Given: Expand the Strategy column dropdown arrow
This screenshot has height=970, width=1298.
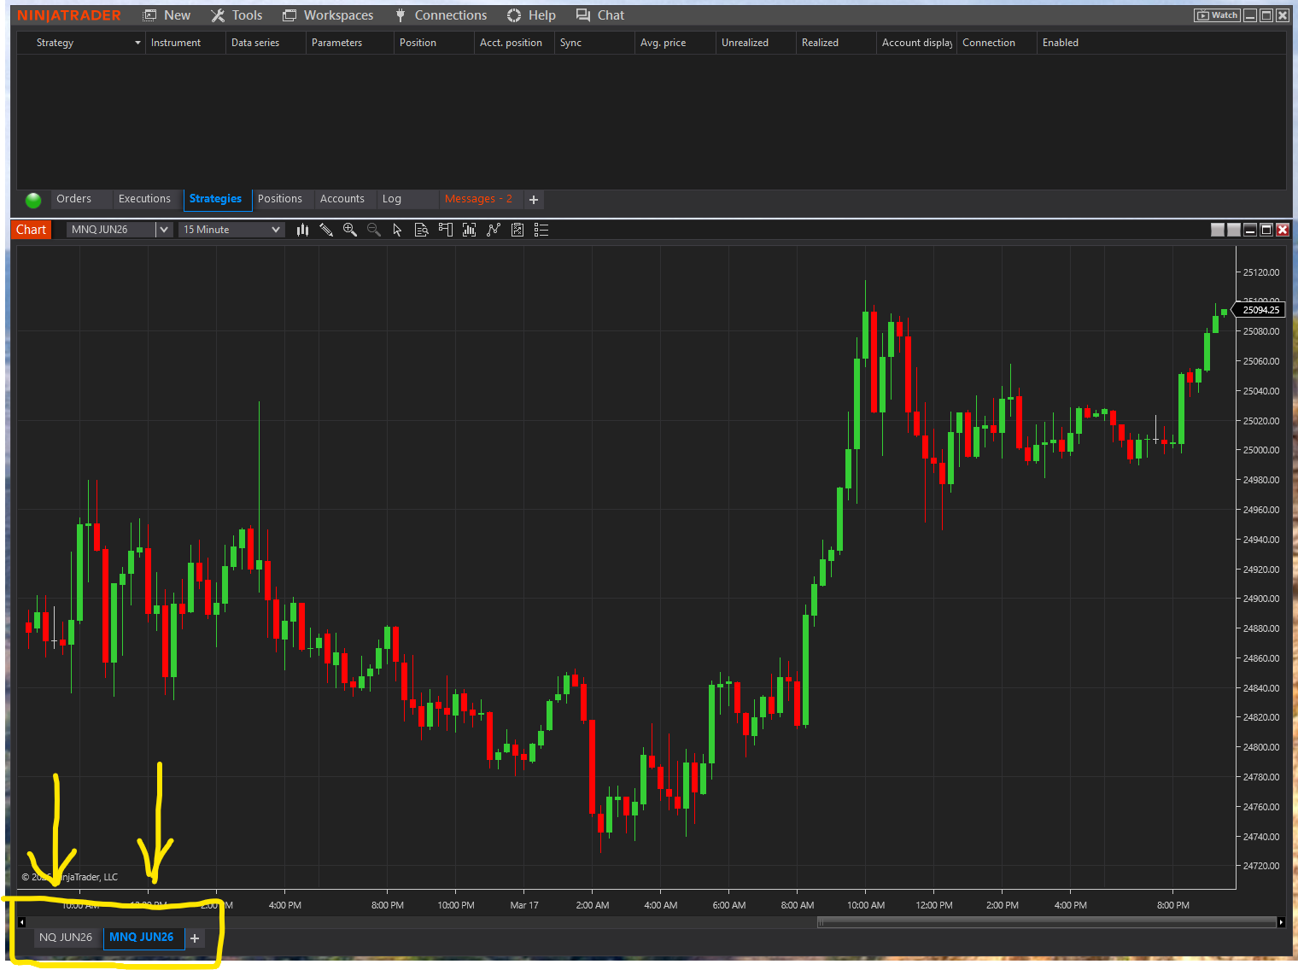Looking at the screenshot, I should tap(137, 42).
